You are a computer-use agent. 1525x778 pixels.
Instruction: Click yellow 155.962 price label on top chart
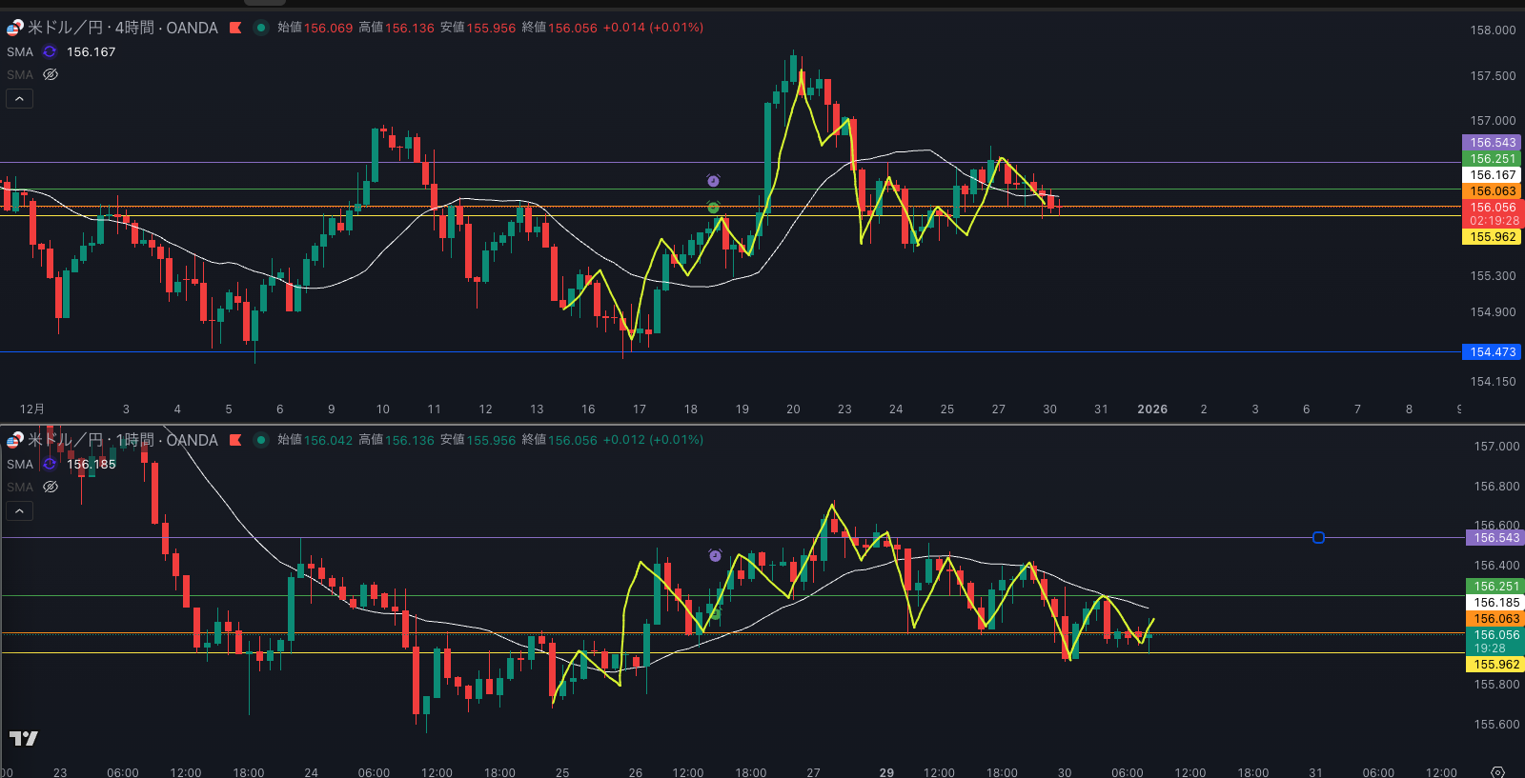point(1492,237)
